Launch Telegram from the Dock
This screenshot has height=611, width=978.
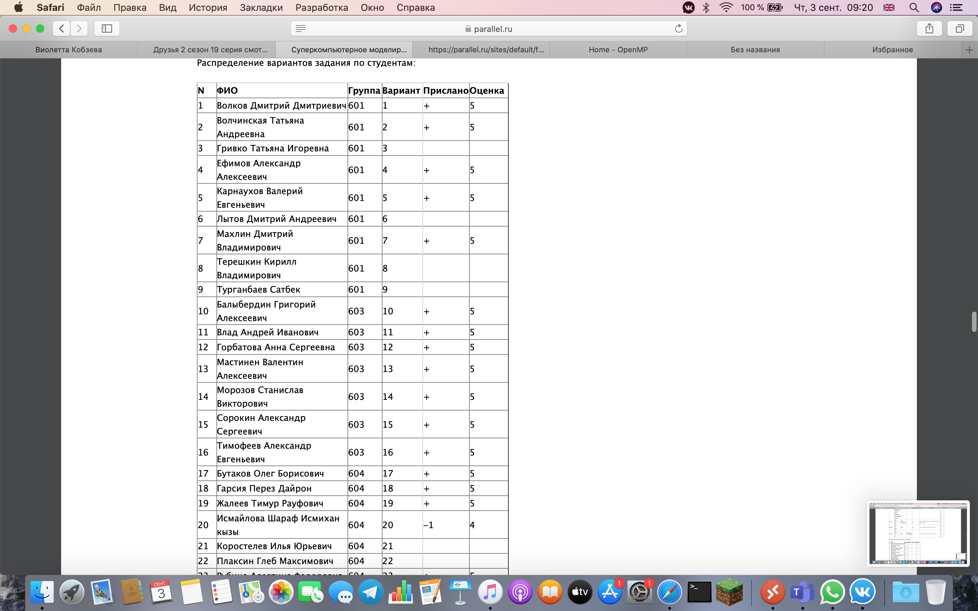tap(370, 592)
